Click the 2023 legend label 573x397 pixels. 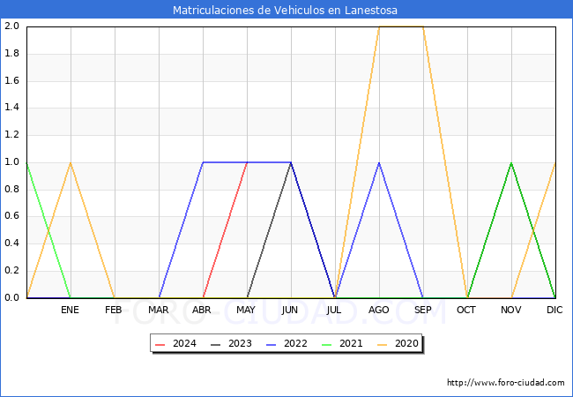tap(240, 344)
